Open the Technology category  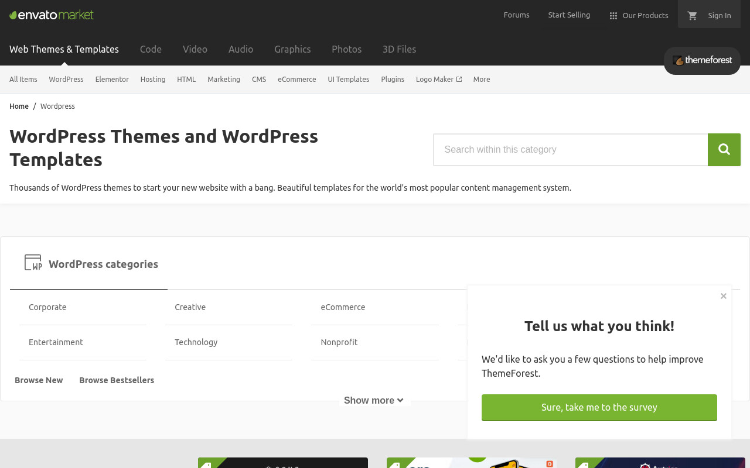[196, 342]
